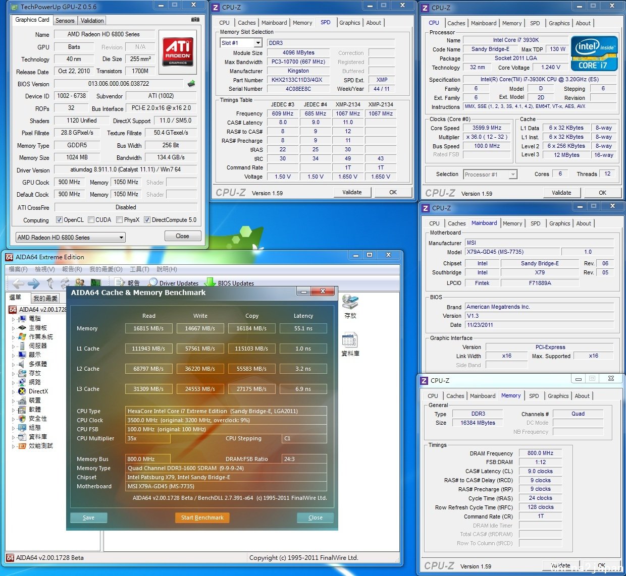This screenshot has height=576, width=626.
Task: Click the GPU-Z screenshot camera icon
Action: click(x=195, y=20)
